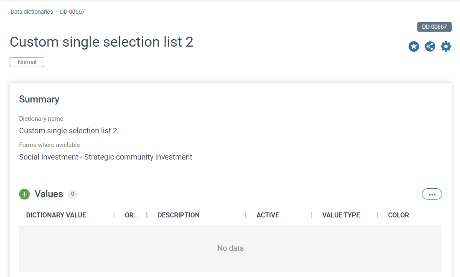460x277 pixels.
Task: Click the star favorite icon
Action: pyautogui.click(x=414, y=47)
